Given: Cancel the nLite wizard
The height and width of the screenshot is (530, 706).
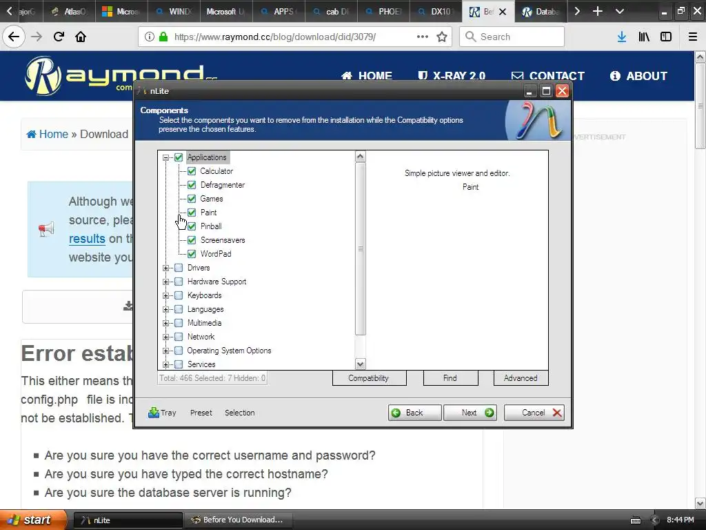Looking at the screenshot, I should pos(534,413).
